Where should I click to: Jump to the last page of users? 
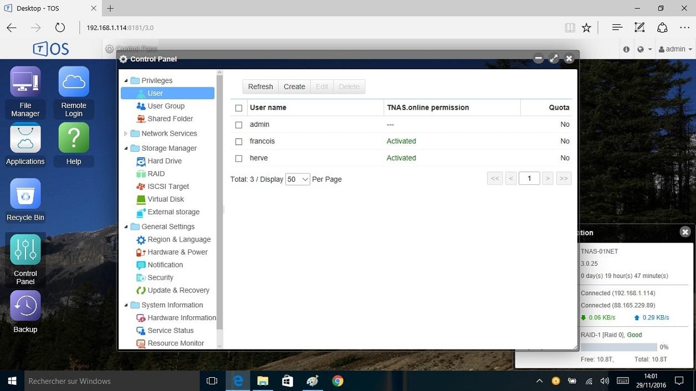coord(564,178)
